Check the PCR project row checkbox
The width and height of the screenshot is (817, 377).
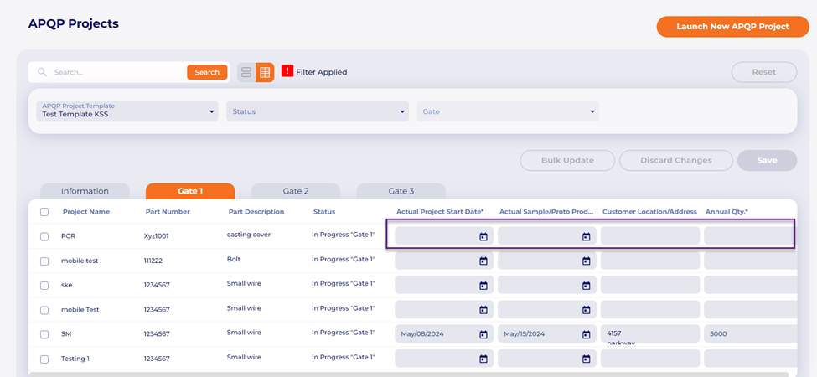pyautogui.click(x=44, y=236)
